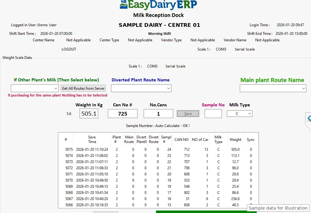The image size is (311, 213).
Task: Select table row 5071
Action: coord(158,174)
